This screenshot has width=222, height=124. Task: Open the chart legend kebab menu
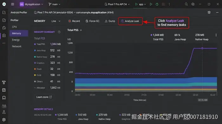(216, 35)
